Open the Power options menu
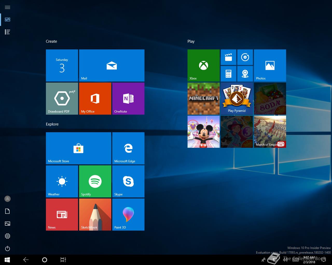The width and height of the screenshot is (332, 265). click(8, 248)
